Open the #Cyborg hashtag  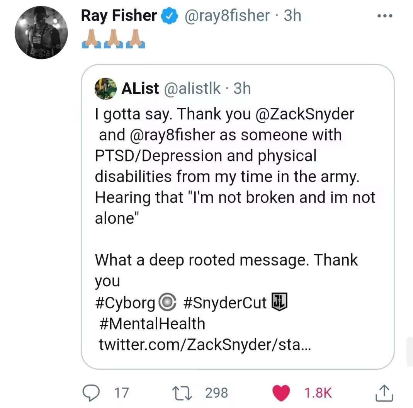[x=125, y=303]
